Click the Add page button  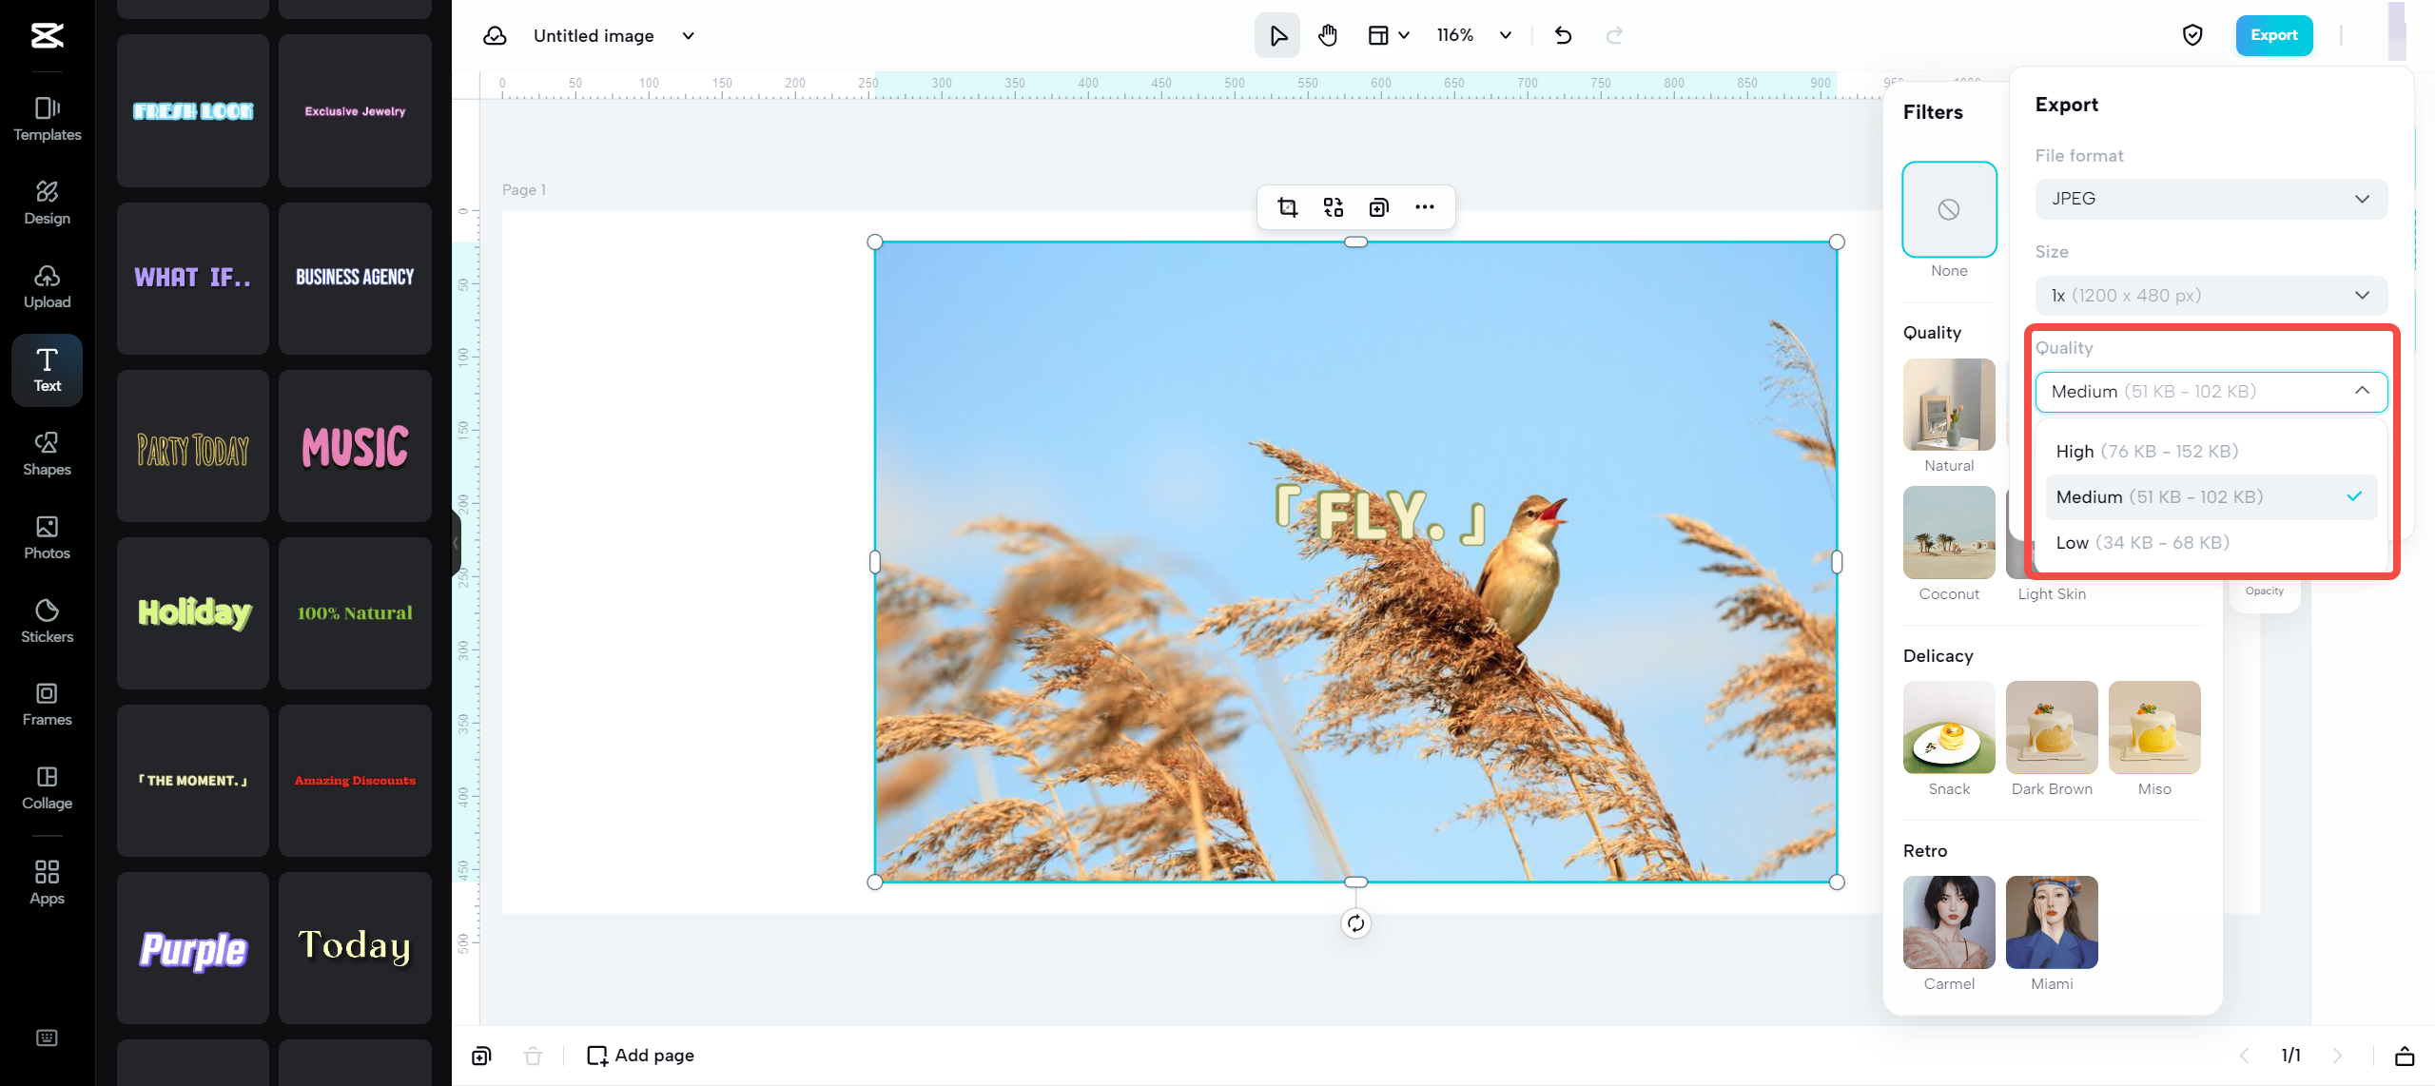(x=641, y=1055)
